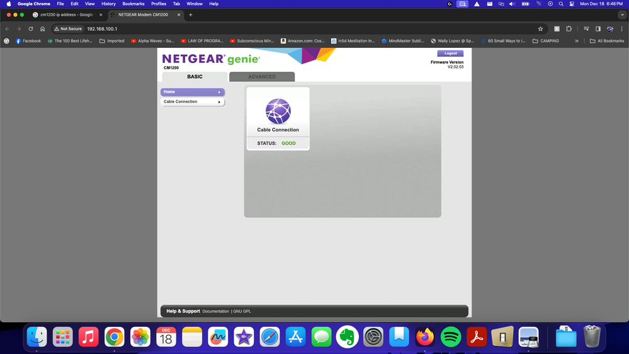The height and width of the screenshot is (354, 629).
Task: Click the Chrome home button
Action: [43, 29]
